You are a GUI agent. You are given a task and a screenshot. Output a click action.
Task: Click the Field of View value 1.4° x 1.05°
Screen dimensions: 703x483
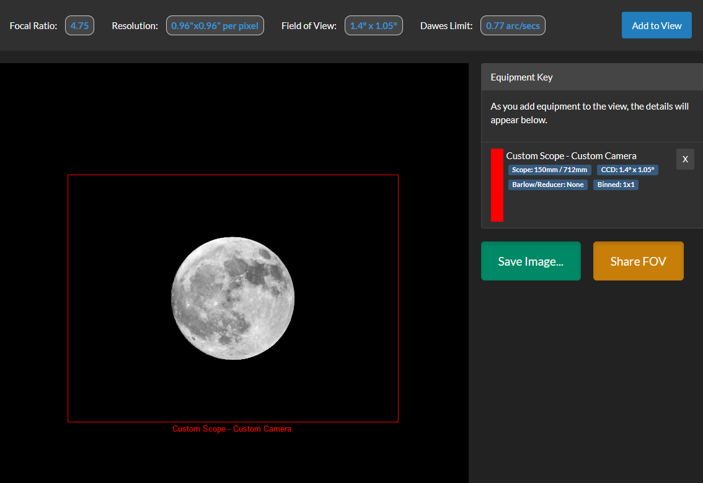tap(373, 25)
